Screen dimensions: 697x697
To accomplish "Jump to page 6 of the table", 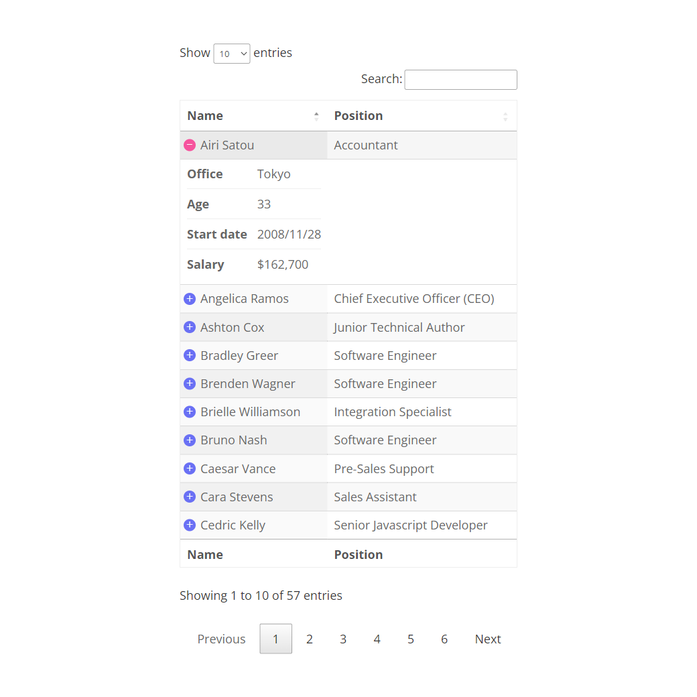I will tap(444, 639).
